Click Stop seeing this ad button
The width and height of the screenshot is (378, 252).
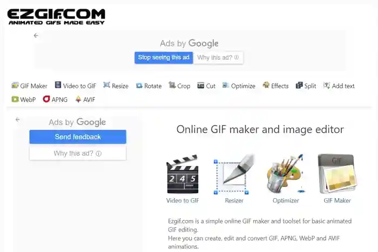tap(164, 58)
